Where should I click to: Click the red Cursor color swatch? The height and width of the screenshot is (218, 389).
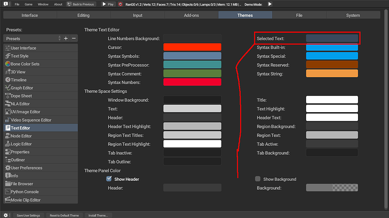tap(192, 47)
